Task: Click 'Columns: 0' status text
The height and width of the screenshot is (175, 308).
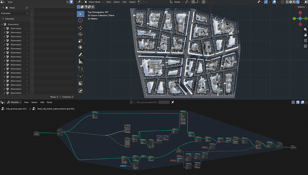Action: point(67,97)
